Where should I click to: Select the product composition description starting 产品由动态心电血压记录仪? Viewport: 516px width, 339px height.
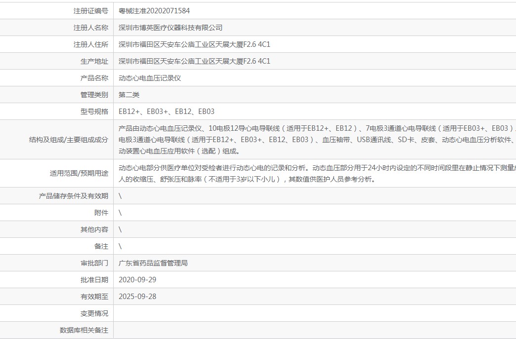click(x=317, y=140)
